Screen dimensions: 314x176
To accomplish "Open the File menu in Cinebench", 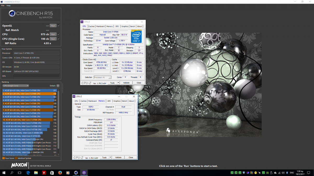I will tap(3, 5).
